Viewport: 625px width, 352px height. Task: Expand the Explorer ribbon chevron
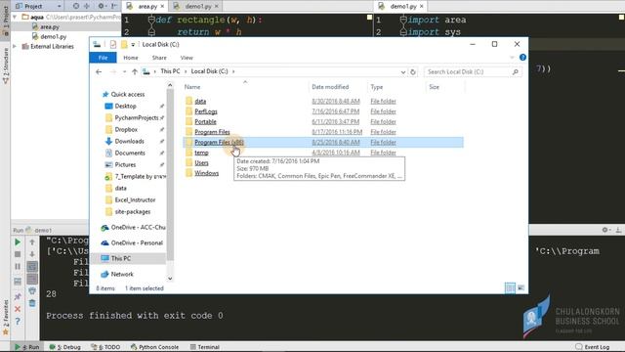(512, 58)
